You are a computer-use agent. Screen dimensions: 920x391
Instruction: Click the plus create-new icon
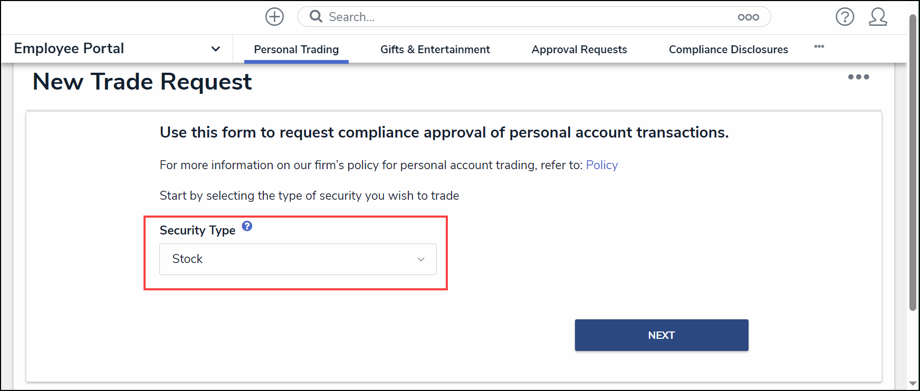pyautogui.click(x=274, y=17)
